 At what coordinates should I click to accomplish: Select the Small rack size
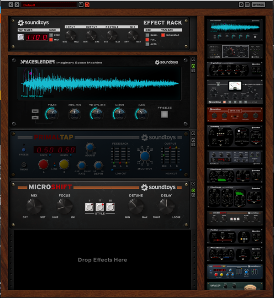click(x=148, y=35)
